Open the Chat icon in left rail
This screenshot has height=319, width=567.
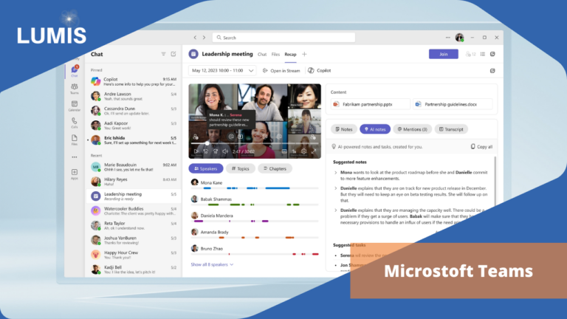pos(75,71)
